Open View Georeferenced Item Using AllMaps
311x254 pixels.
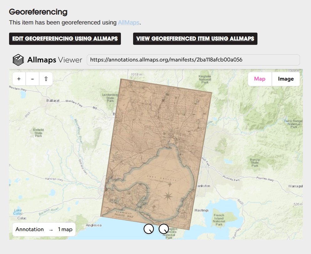(x=195, y=39)
